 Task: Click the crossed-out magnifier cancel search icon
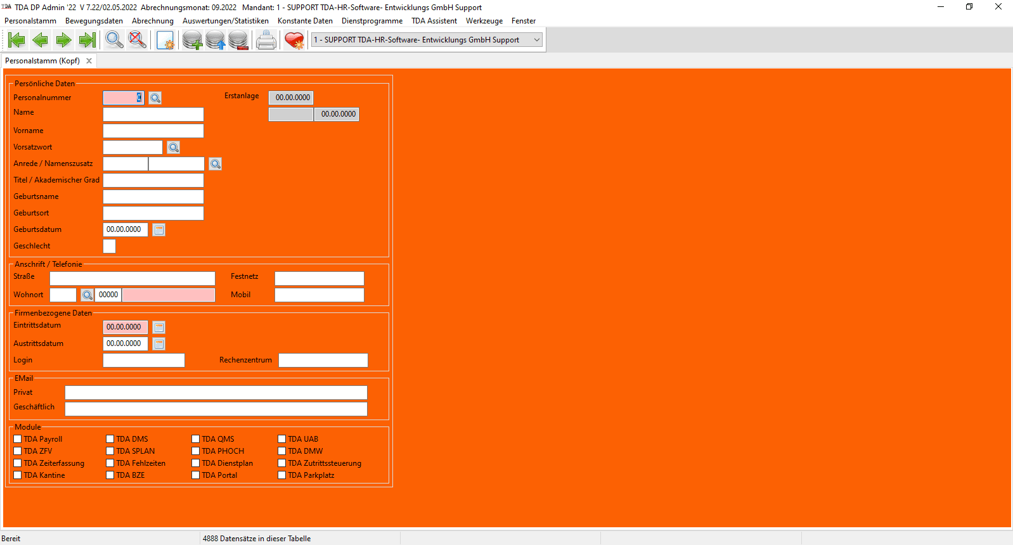click(137, 41)
